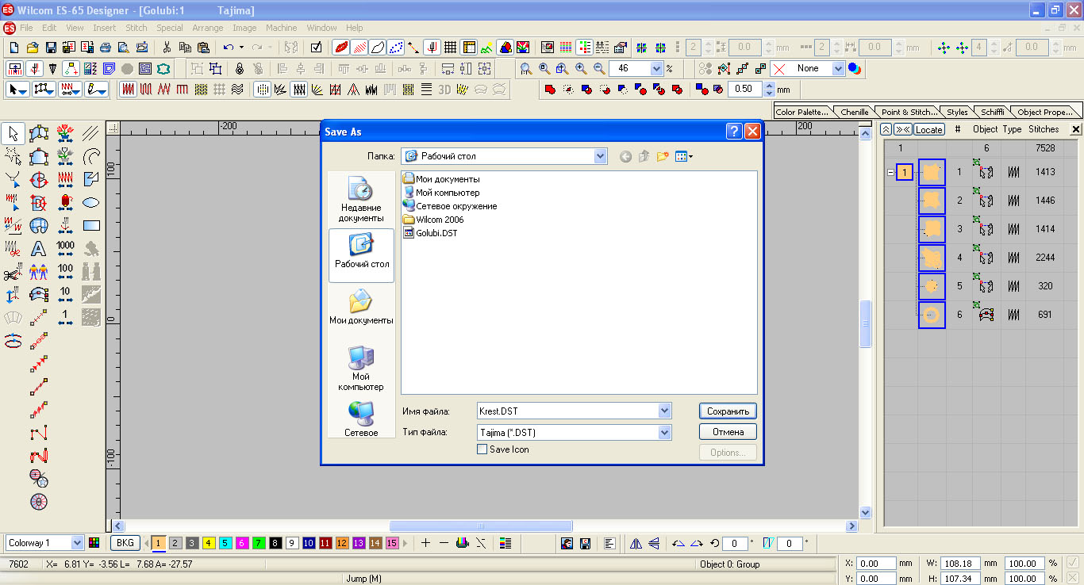Screen dimensions: 1084x585
Task: Click the Zoom Out magnifier icon
Action: pos(599,69)
